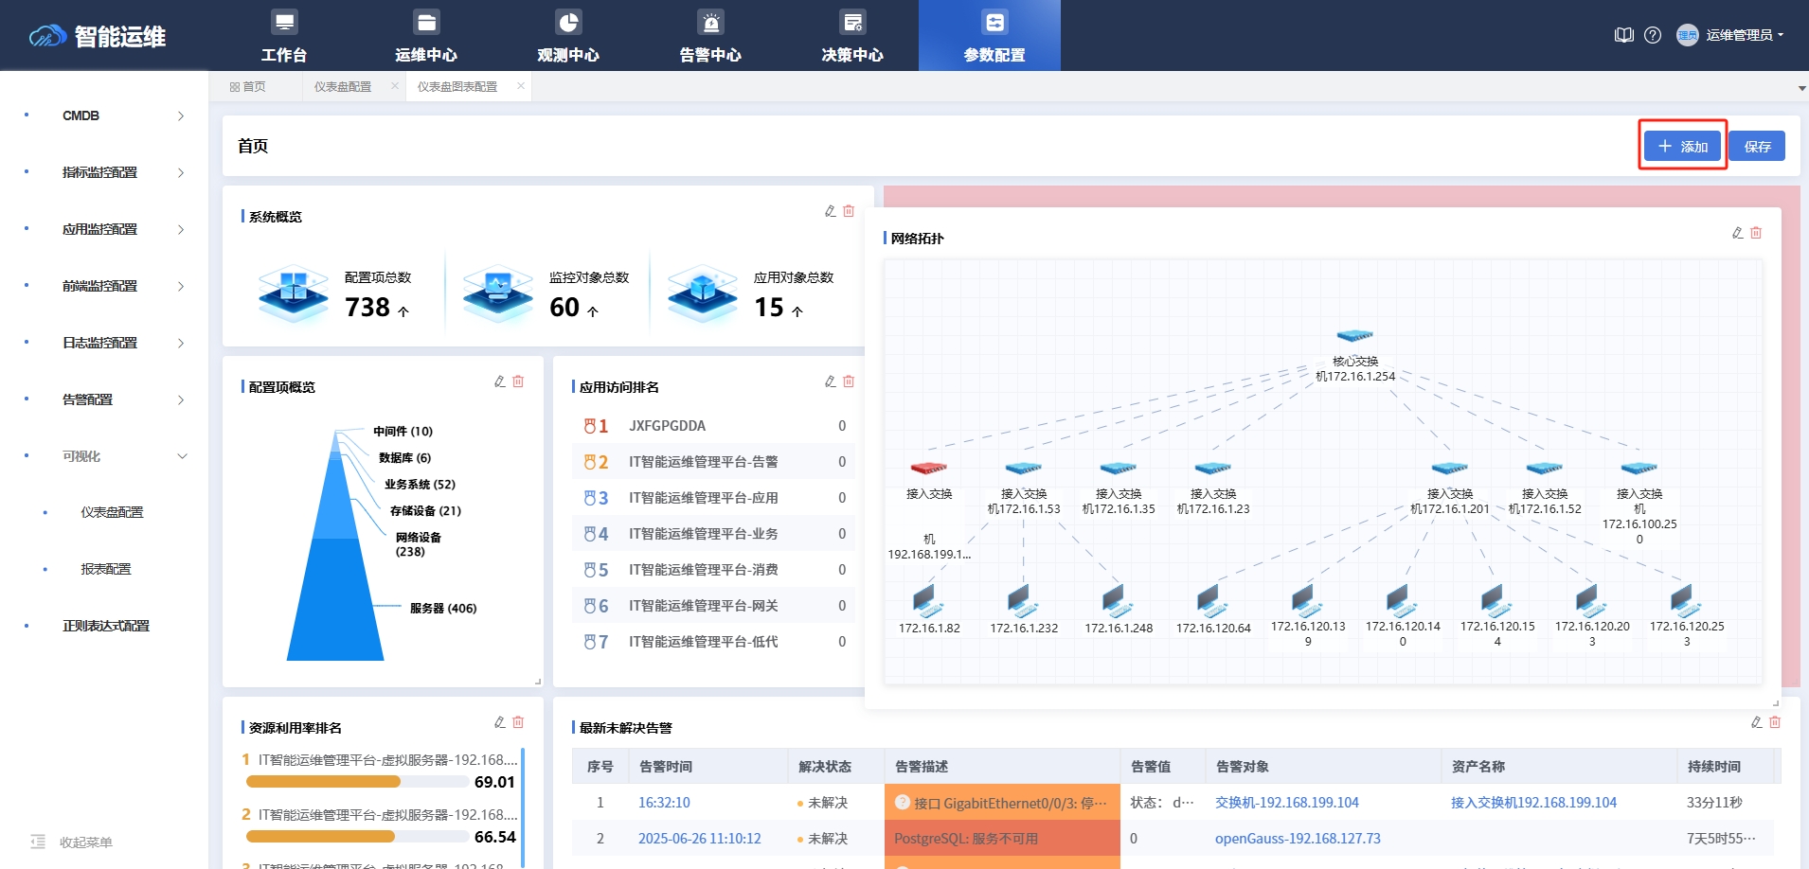The height and width of the screenshot is (869, 1809).
Task: Edit the 网络拓扑 panel with pencil icon
Action: pos(1736,233)
